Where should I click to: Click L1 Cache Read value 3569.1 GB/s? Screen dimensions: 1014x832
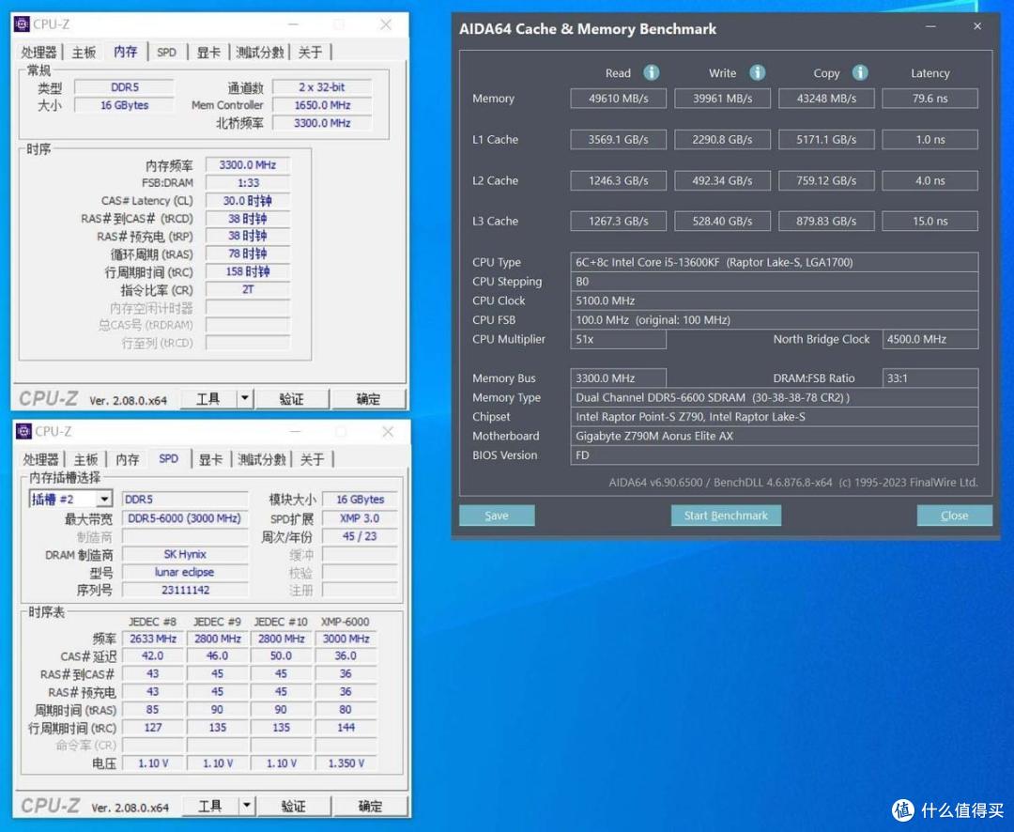[x=618, y=140]
